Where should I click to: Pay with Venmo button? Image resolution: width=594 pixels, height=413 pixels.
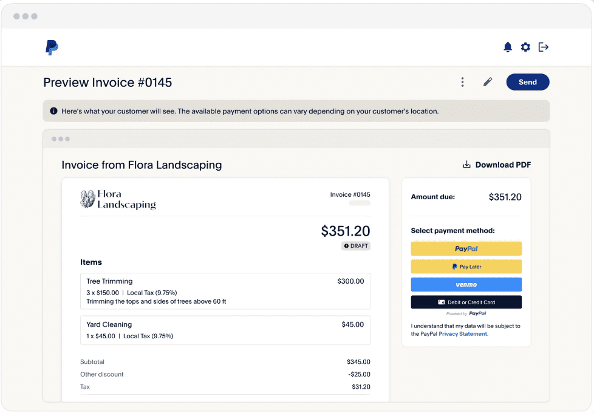tap(466, 285)
